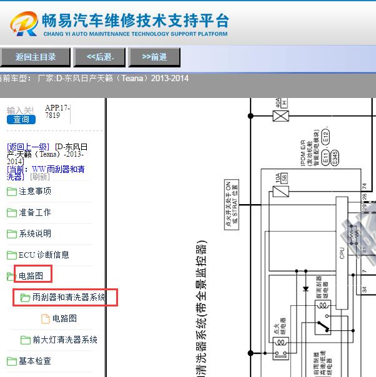Focus the keyword search input field
This screenshot has width=376, height=377.
(20, 110)
